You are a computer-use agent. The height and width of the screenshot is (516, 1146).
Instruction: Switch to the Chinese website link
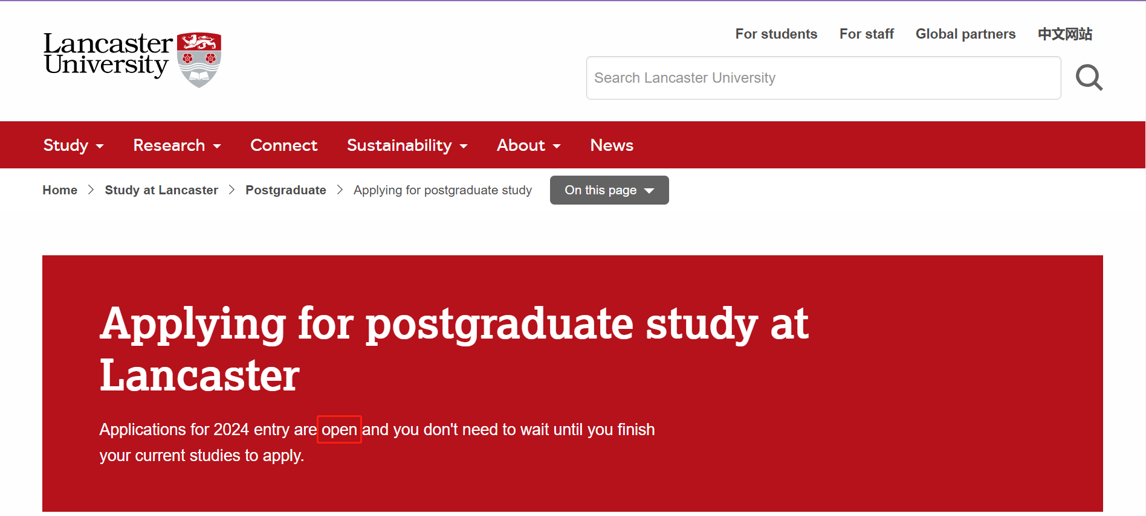pyautogui.click(x=1065, y=34)
